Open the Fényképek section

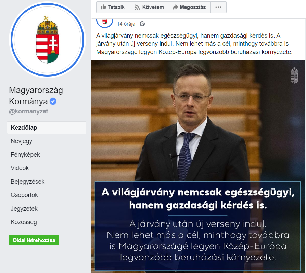[25, 155]
